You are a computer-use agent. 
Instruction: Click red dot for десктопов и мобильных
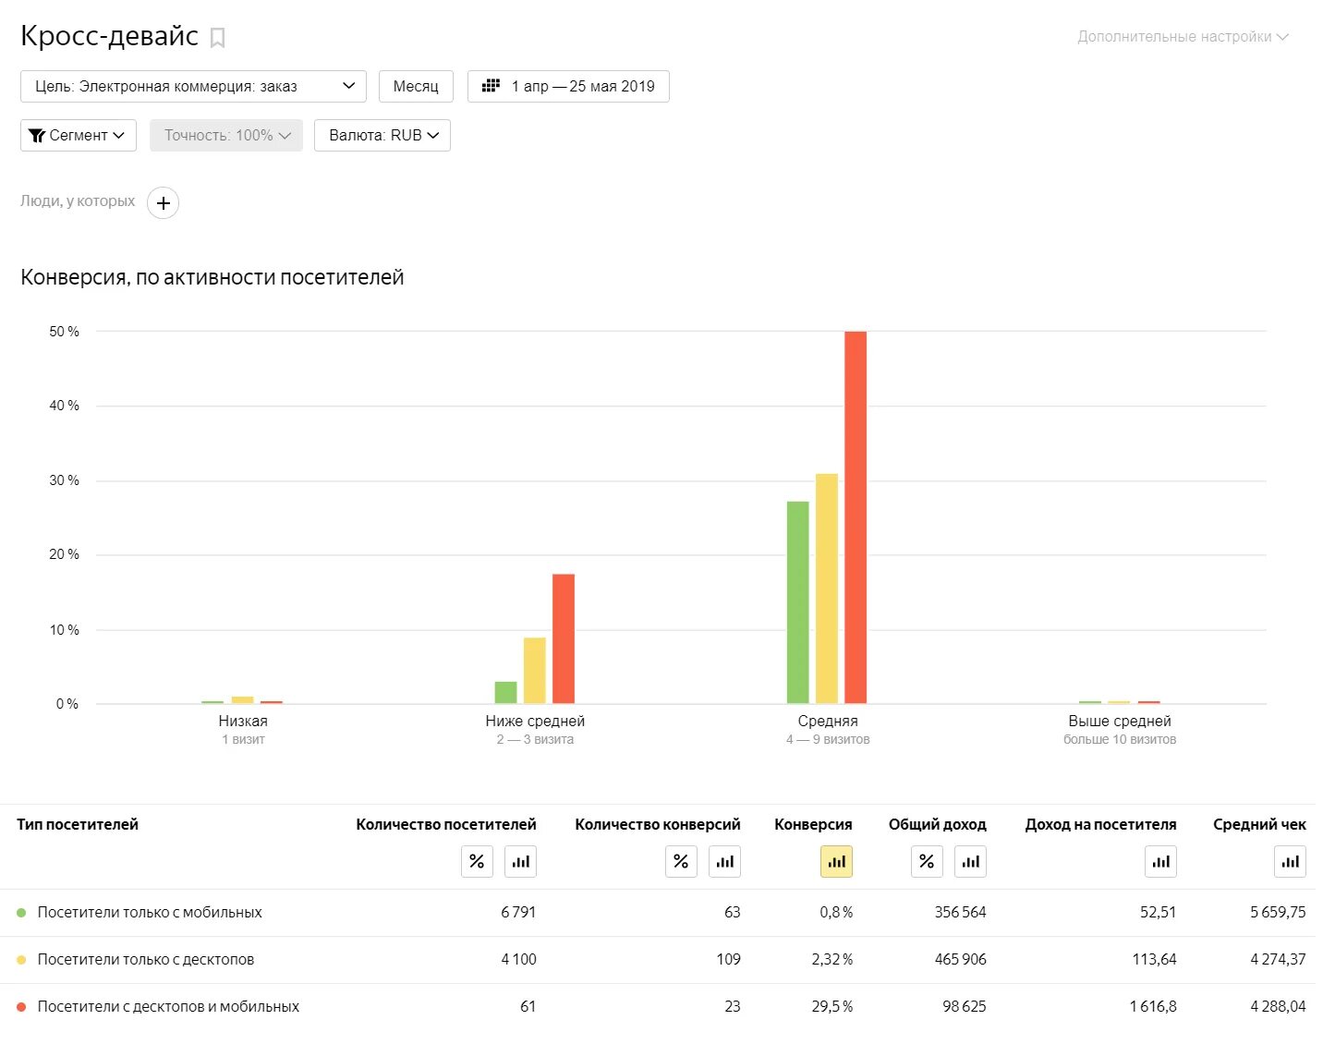click(21, 1007)
